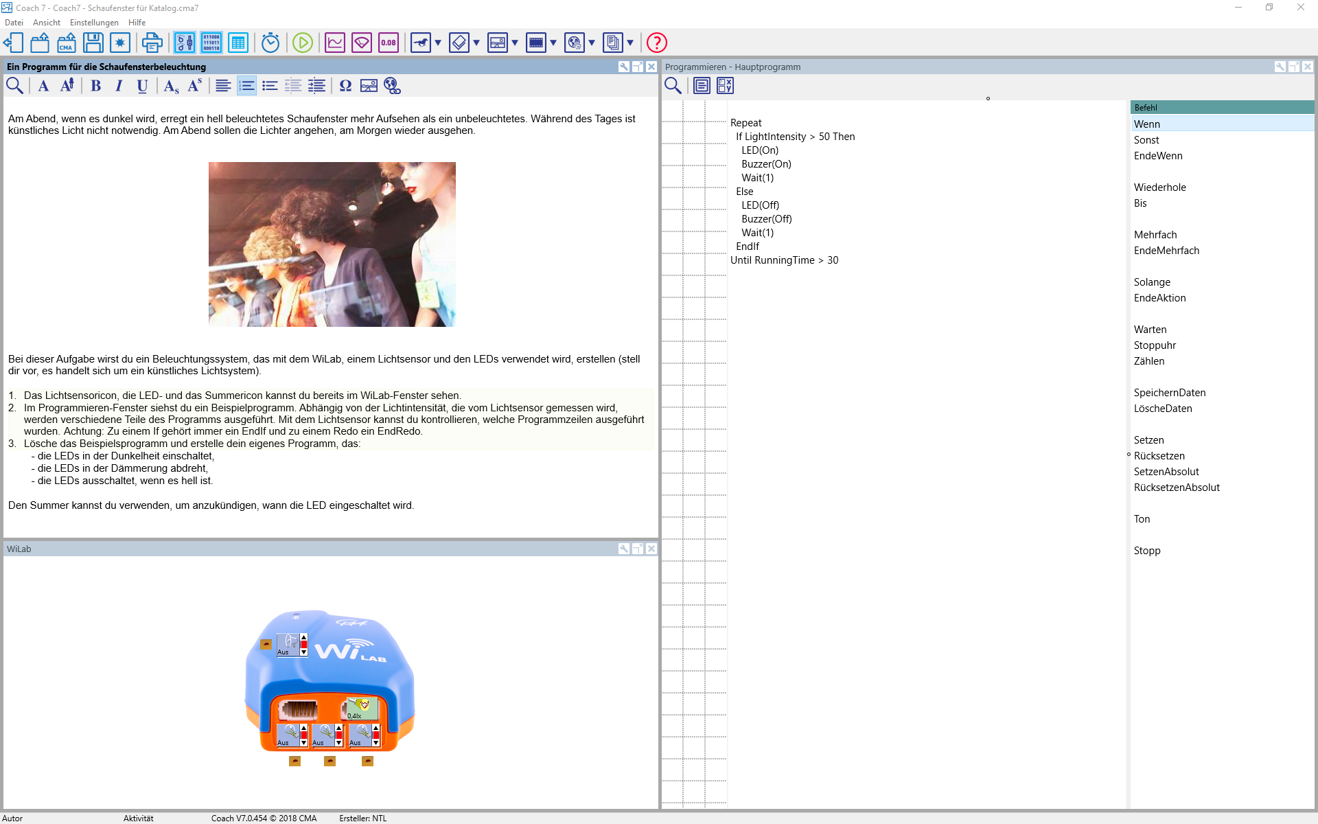Toggle the text search icon in editor
The height and width of the screenshot is (824, 1318).
click(x=14, y=85)
